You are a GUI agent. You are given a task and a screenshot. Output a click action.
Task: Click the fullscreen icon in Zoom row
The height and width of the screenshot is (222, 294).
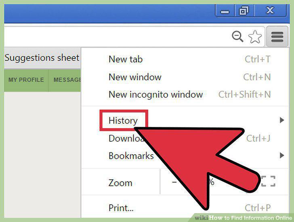pyautogui.click(x=268, y=181)
